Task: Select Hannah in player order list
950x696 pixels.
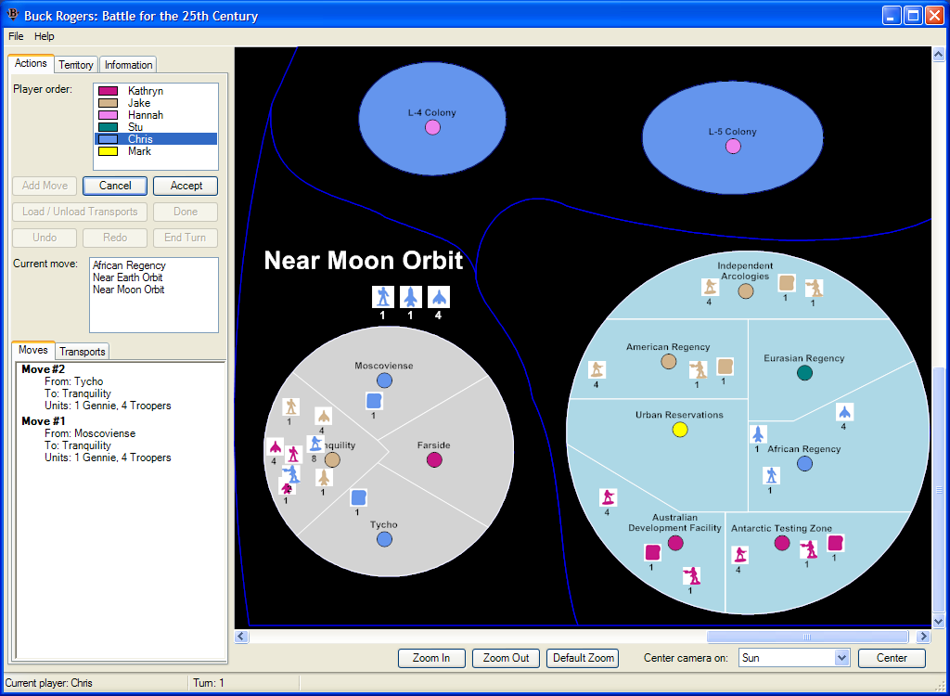Action: pos(156,115)
